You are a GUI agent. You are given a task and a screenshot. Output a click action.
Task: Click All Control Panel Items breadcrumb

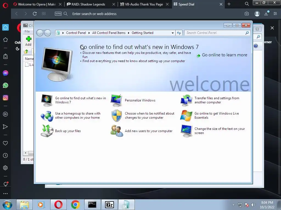pos(109,33)
